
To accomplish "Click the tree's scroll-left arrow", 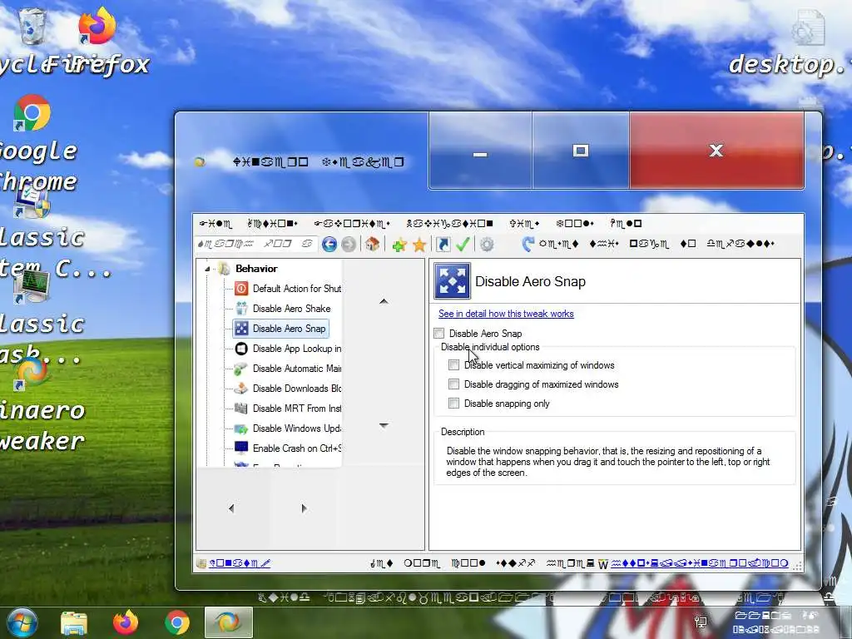I will (x=231, y=508).
